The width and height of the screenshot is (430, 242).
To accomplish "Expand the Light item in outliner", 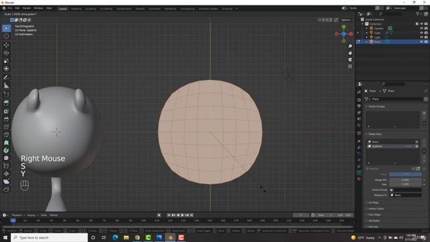I will point(367,37).
